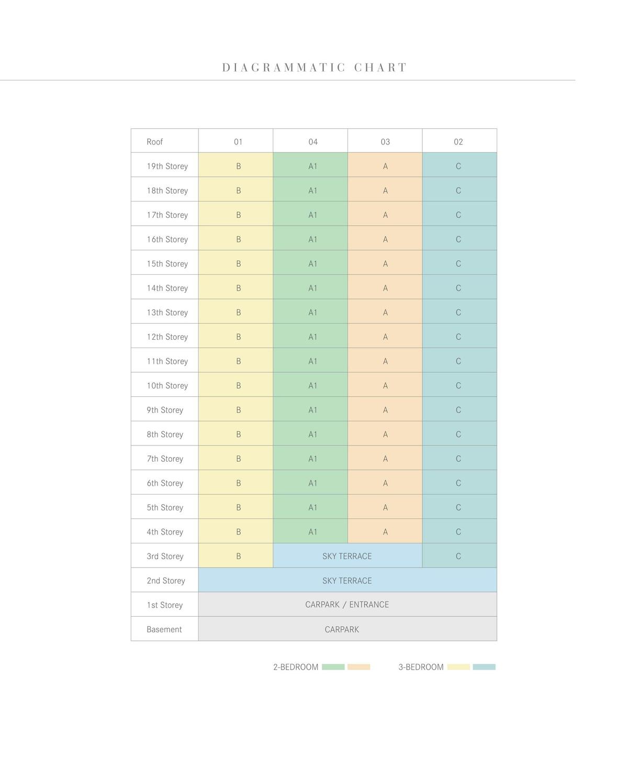
Task: Click the orange 2-BEDROOM legend swatch
Action: coord(358,667)
